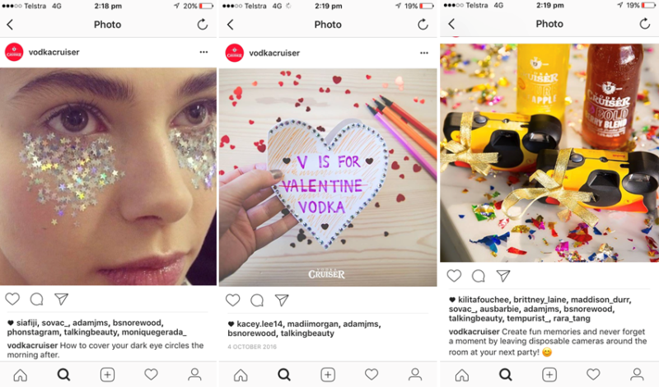Image resolution: width=659 pixels, height=387 pixels.
Task: Tap new post plus icon, third phone
Action: (549, 375)
